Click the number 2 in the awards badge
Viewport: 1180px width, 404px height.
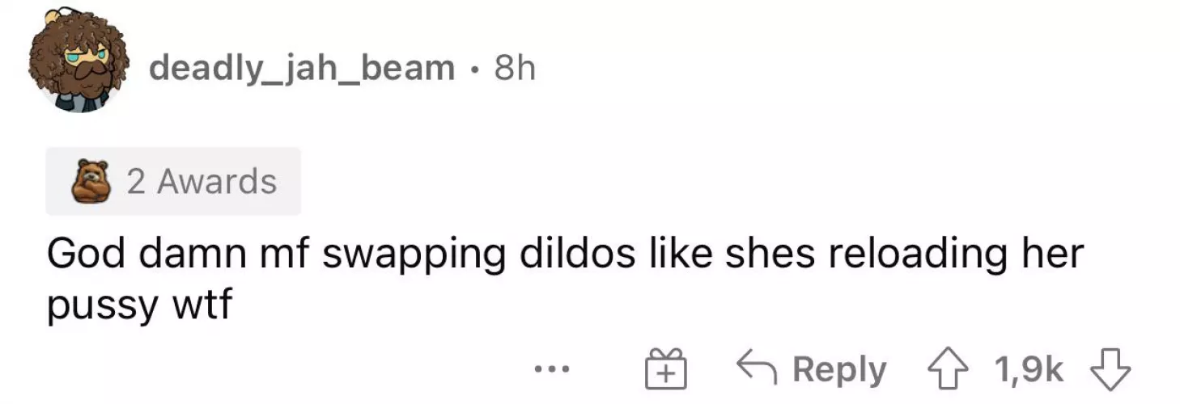[x=136, y=181]
